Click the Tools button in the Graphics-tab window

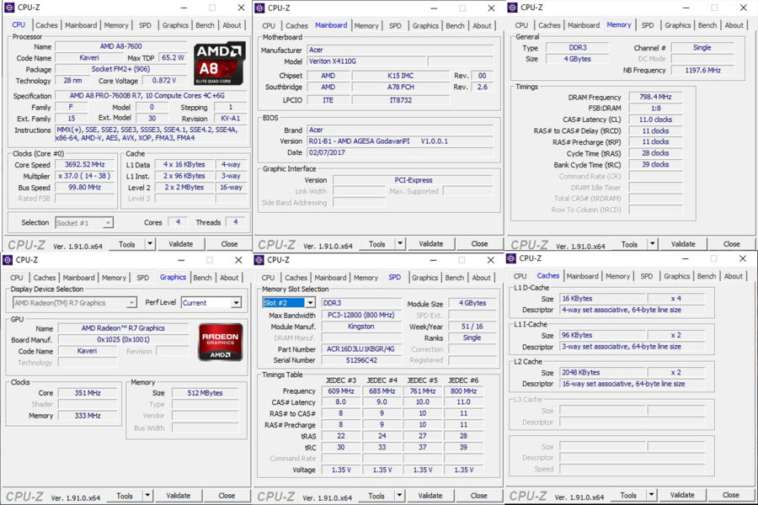tap(125, 496)
